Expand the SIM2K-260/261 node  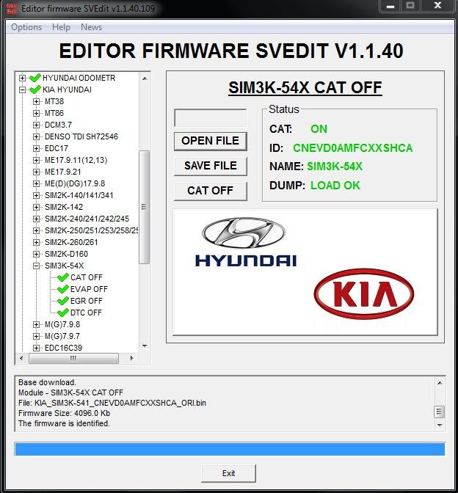click(x=36, y=242)
